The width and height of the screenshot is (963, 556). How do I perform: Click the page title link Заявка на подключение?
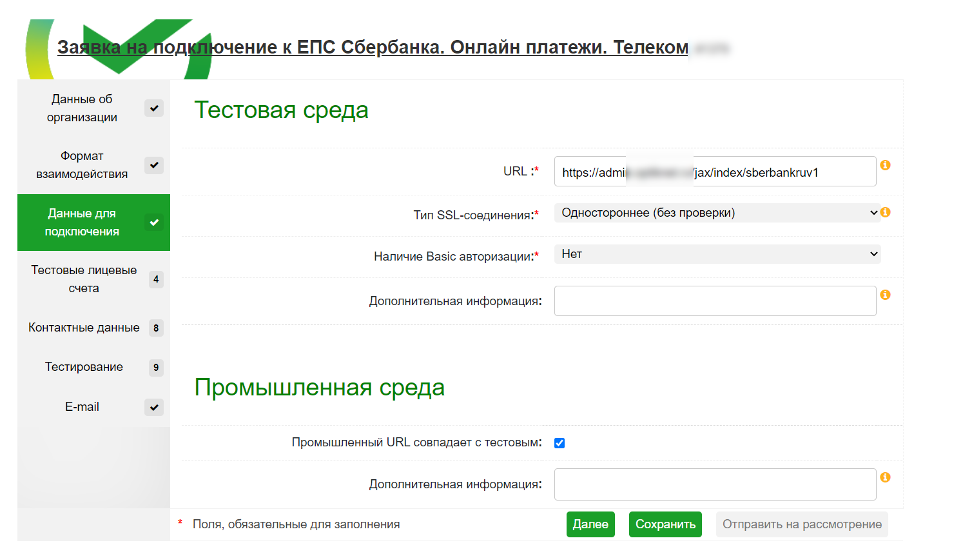373,48
